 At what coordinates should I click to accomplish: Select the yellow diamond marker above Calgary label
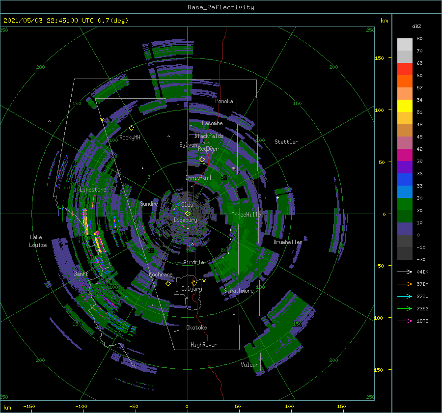click(x=194, y=283)
